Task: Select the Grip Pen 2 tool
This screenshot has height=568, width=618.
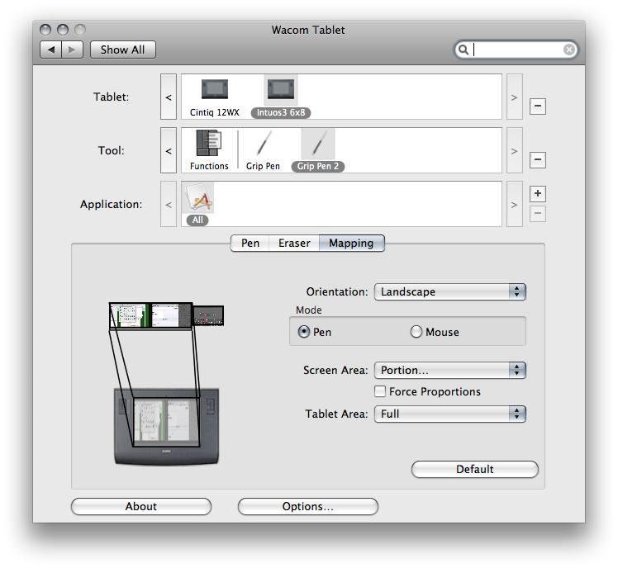Action: [x=318, y=144]
